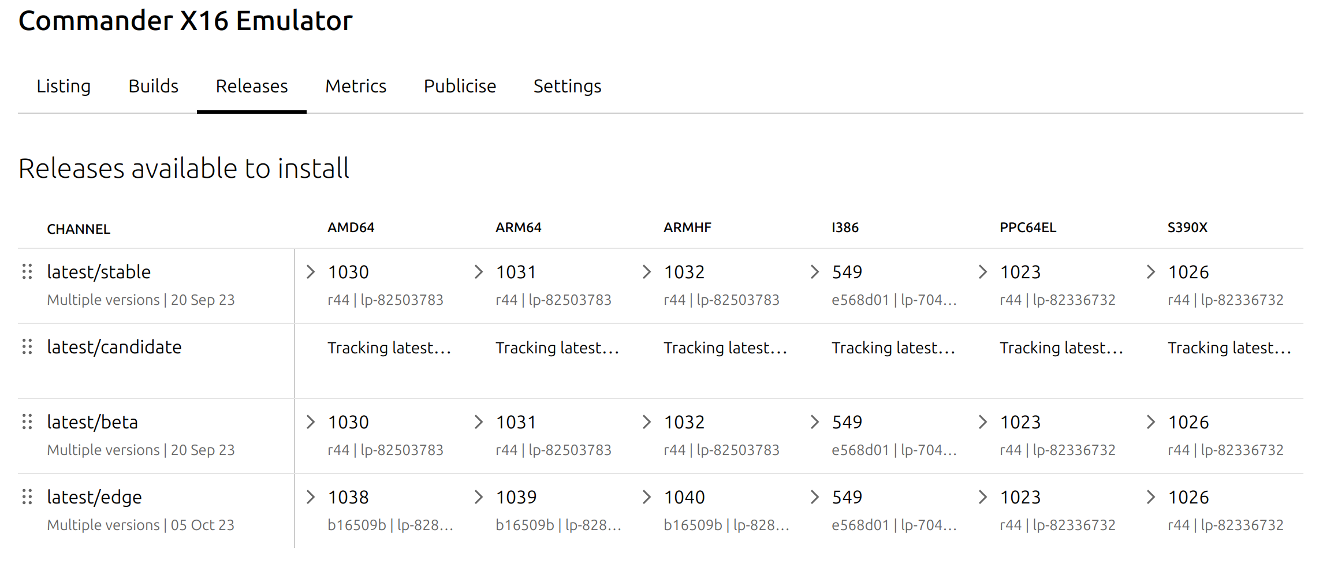Viewport: 1319px width, 582px height.
Task: Click the drag handle beside latest/edge
Action: click(27, 497)
